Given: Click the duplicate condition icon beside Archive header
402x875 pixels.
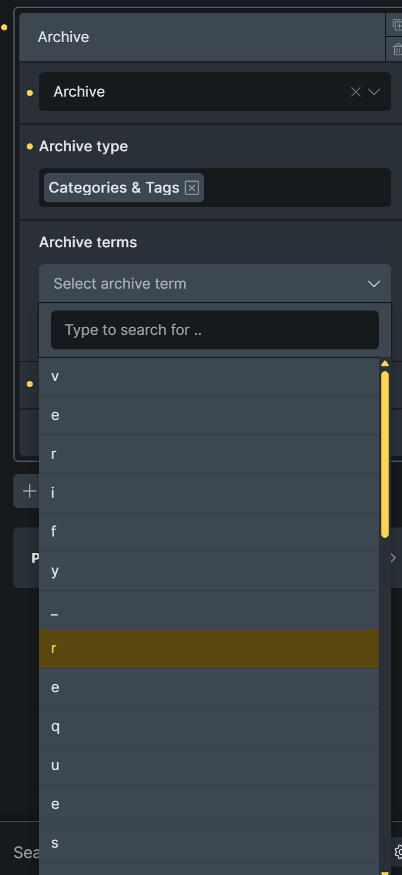Looking at the screenshot, I should (397, 25).
